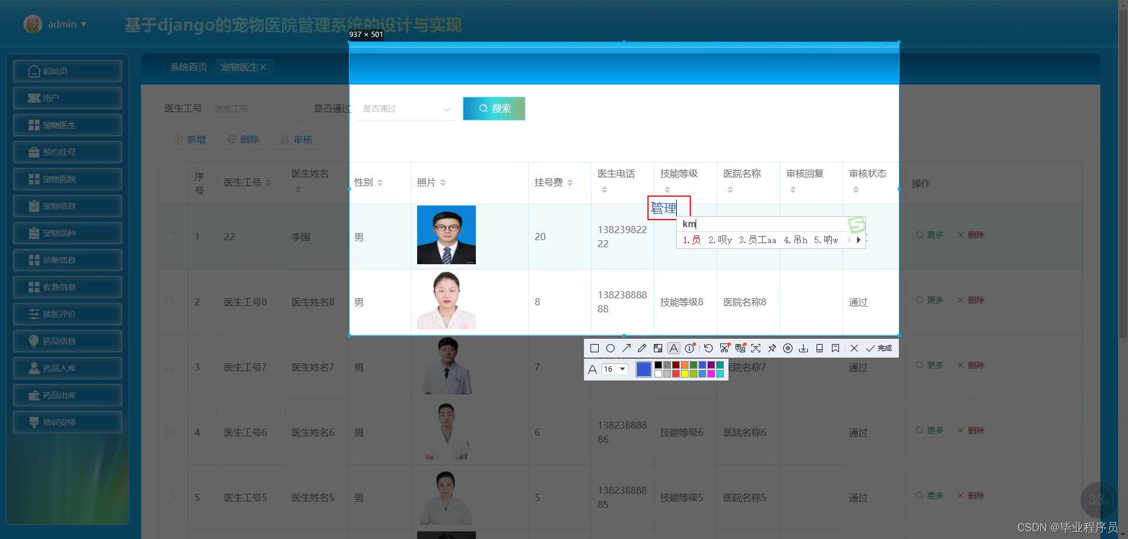Viewport: 1128px width, 539px height.
Task: Click the text recognition icon in the screenshot toolbar
Action: (756, 348)
